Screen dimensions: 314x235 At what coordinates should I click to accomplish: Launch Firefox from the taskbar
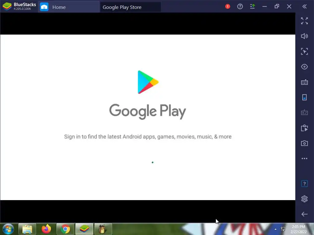[46, 229]
